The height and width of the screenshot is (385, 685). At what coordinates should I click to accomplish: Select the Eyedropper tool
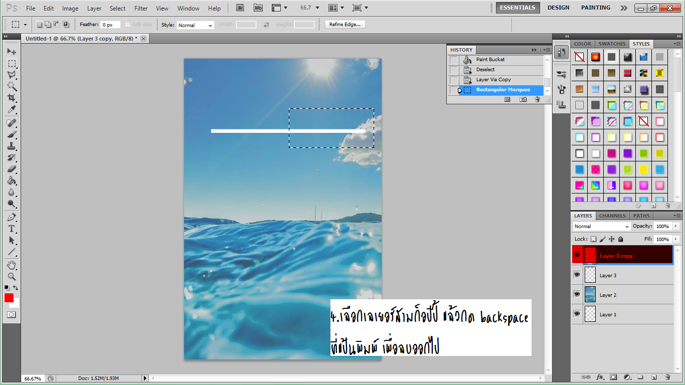12,110
